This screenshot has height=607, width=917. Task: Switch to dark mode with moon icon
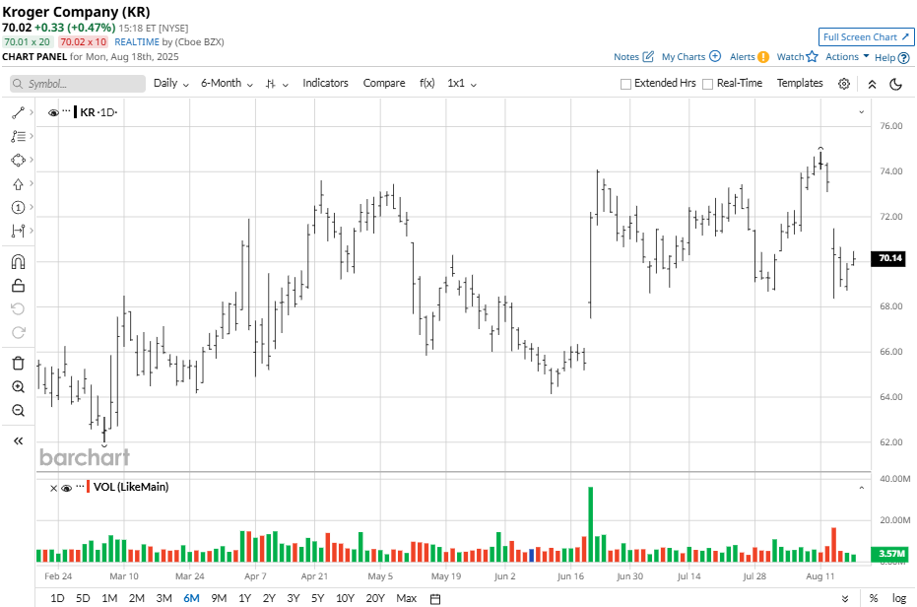895,84
